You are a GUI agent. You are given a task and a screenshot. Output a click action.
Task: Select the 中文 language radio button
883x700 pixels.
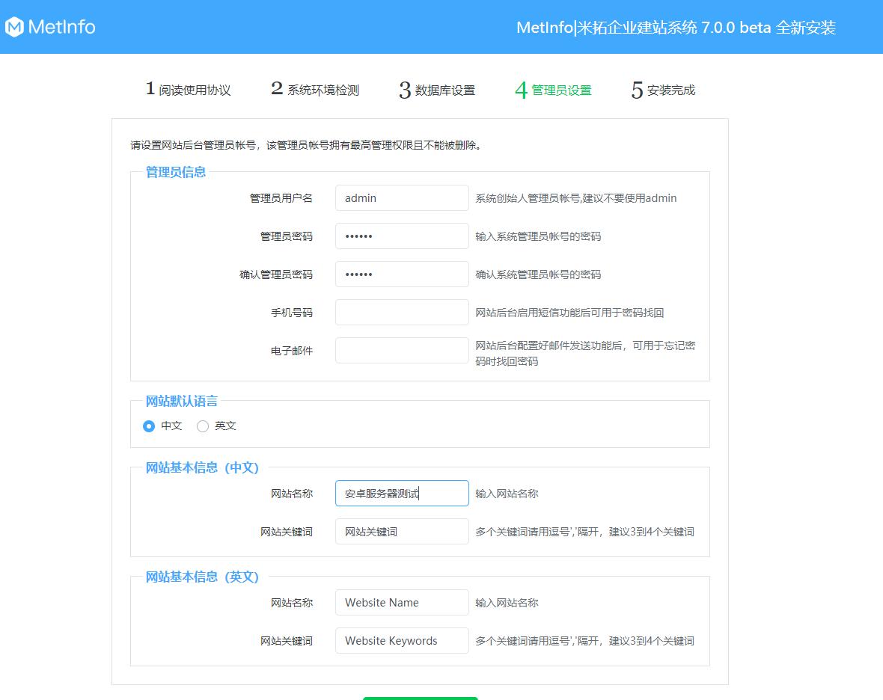148,426
